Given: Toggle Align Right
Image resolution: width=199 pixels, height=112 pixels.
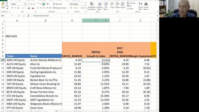Looking at the screenshot, I should click(44, 8).
